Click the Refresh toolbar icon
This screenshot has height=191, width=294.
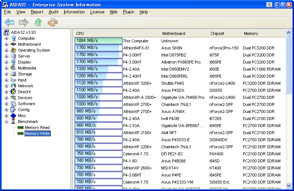(x=53, y=22)
